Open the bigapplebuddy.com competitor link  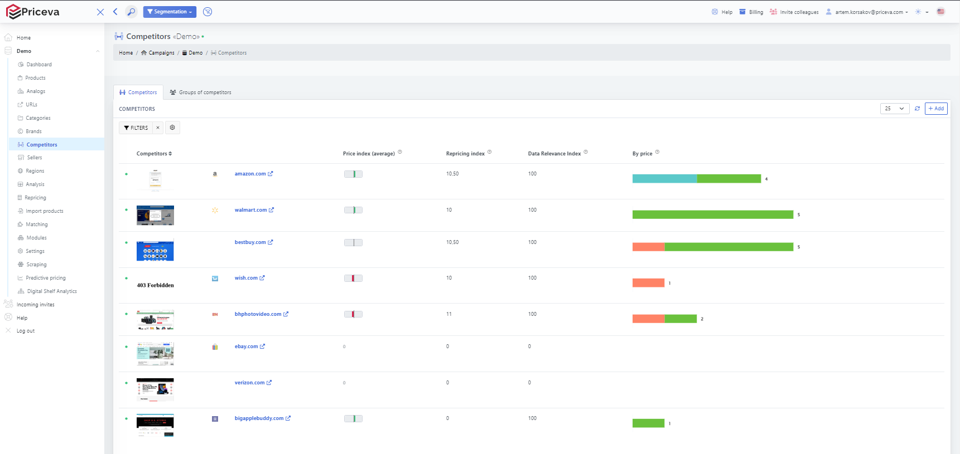[x=263, y=418]
